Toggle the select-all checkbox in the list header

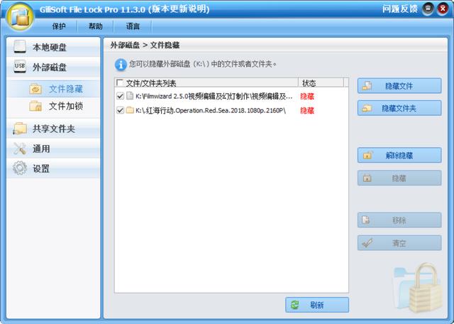click(x=120, y=82)
